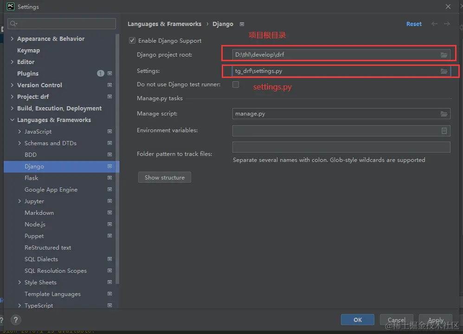Click the Show structure button
The width and height of the screenshot is (463, 334).
[165, 178]
